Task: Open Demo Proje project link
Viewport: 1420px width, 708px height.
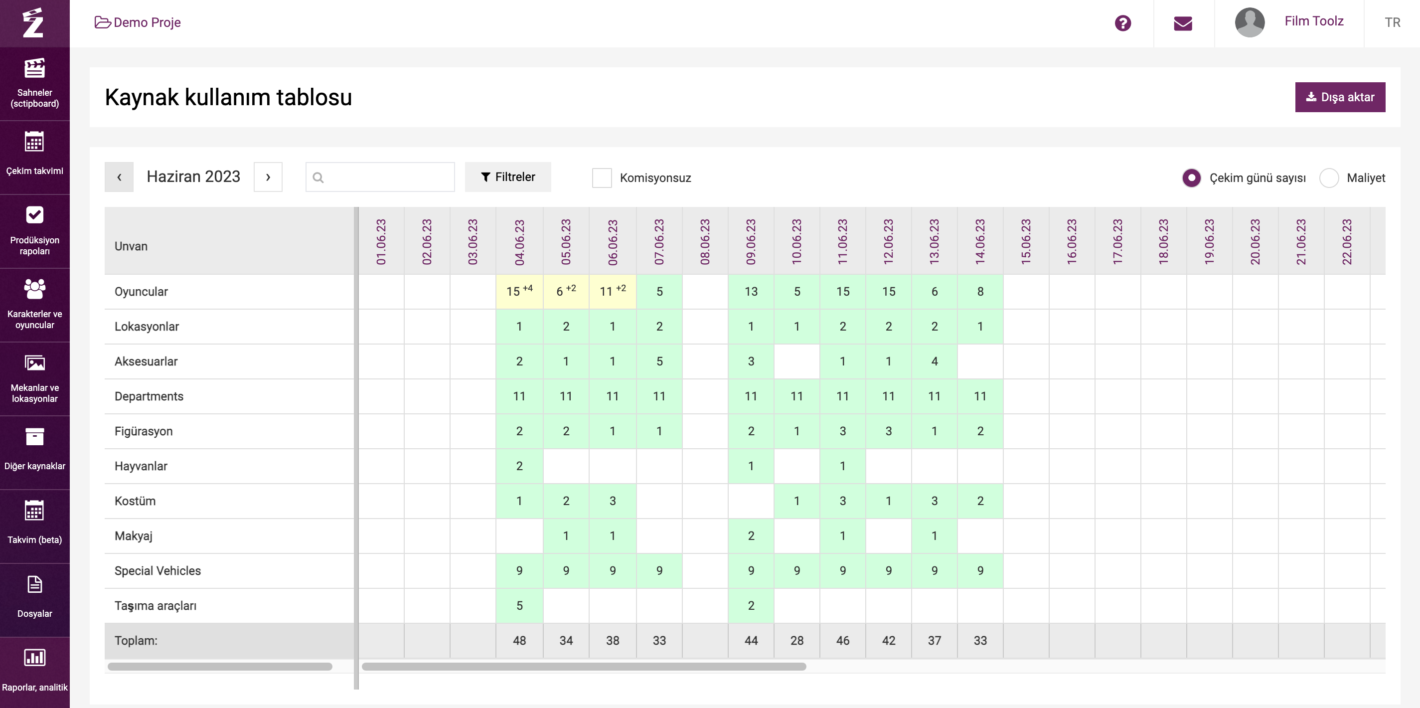Action: click(x=147, y=22)
